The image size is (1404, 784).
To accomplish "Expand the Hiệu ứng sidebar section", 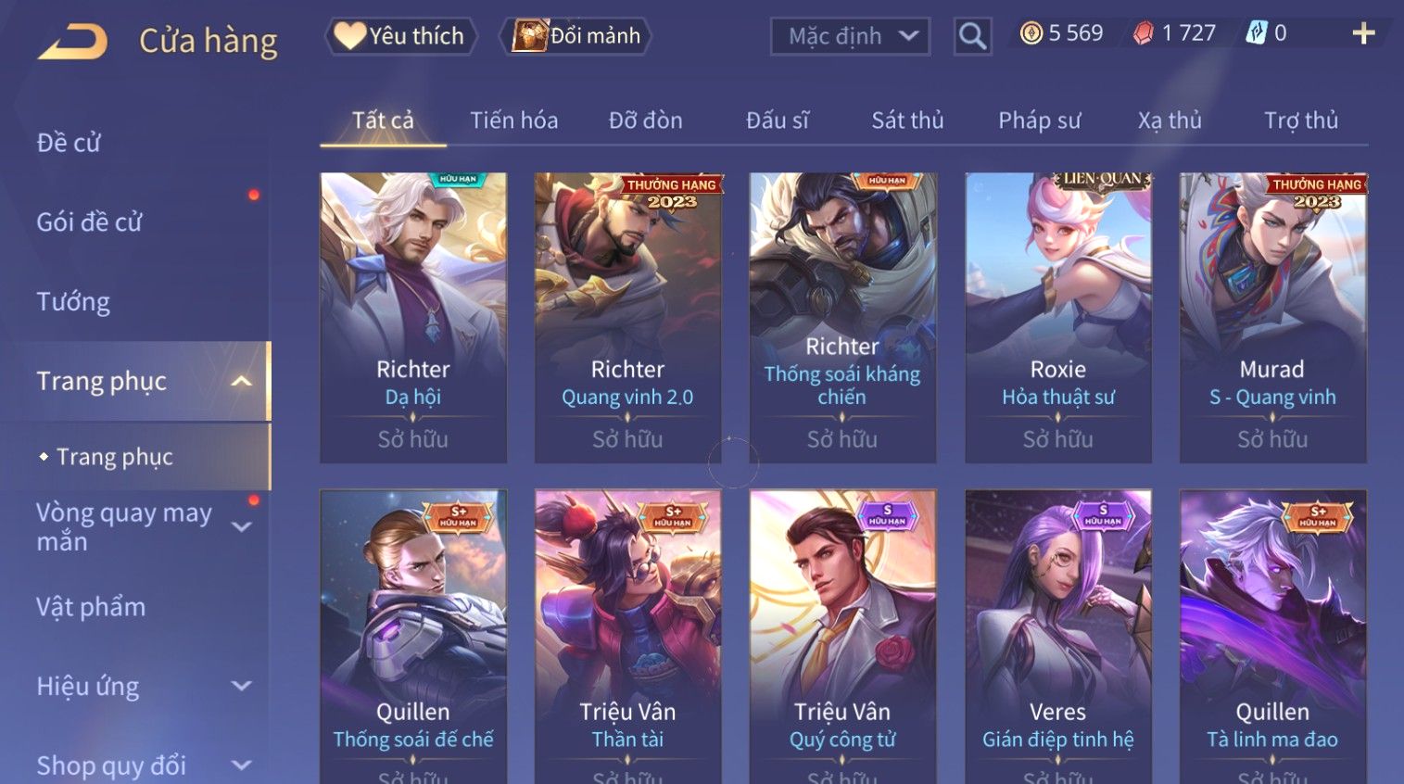I will (242, 686).
